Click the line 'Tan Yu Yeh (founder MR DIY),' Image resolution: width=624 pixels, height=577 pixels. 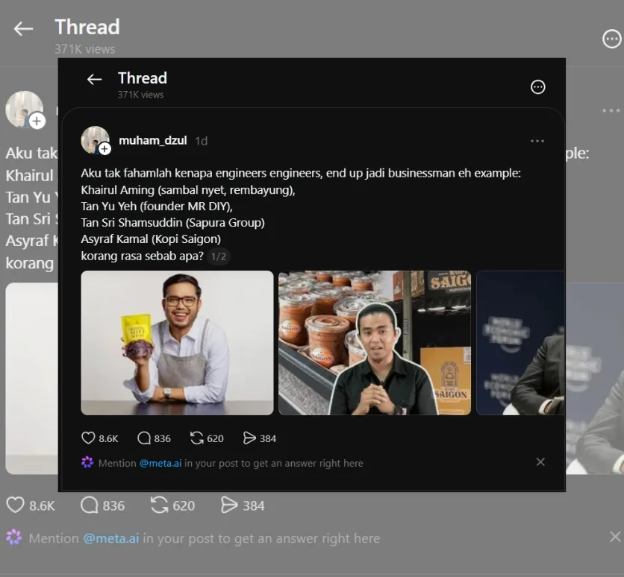[157, 206]
